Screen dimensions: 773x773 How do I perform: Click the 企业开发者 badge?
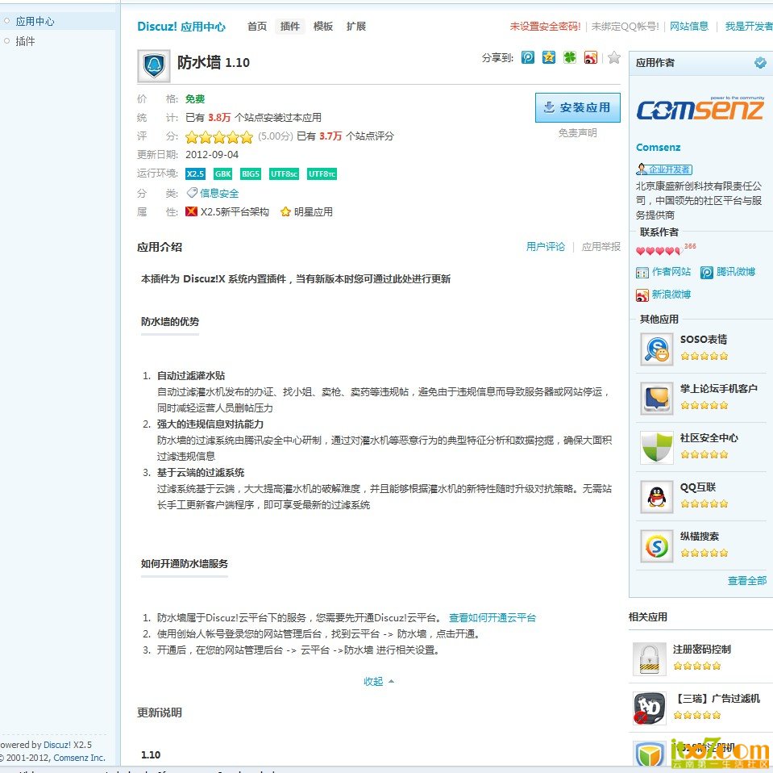coord(664,169)
